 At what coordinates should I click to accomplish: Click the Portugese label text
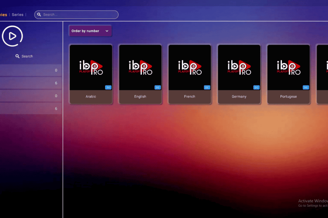point(288,97)
